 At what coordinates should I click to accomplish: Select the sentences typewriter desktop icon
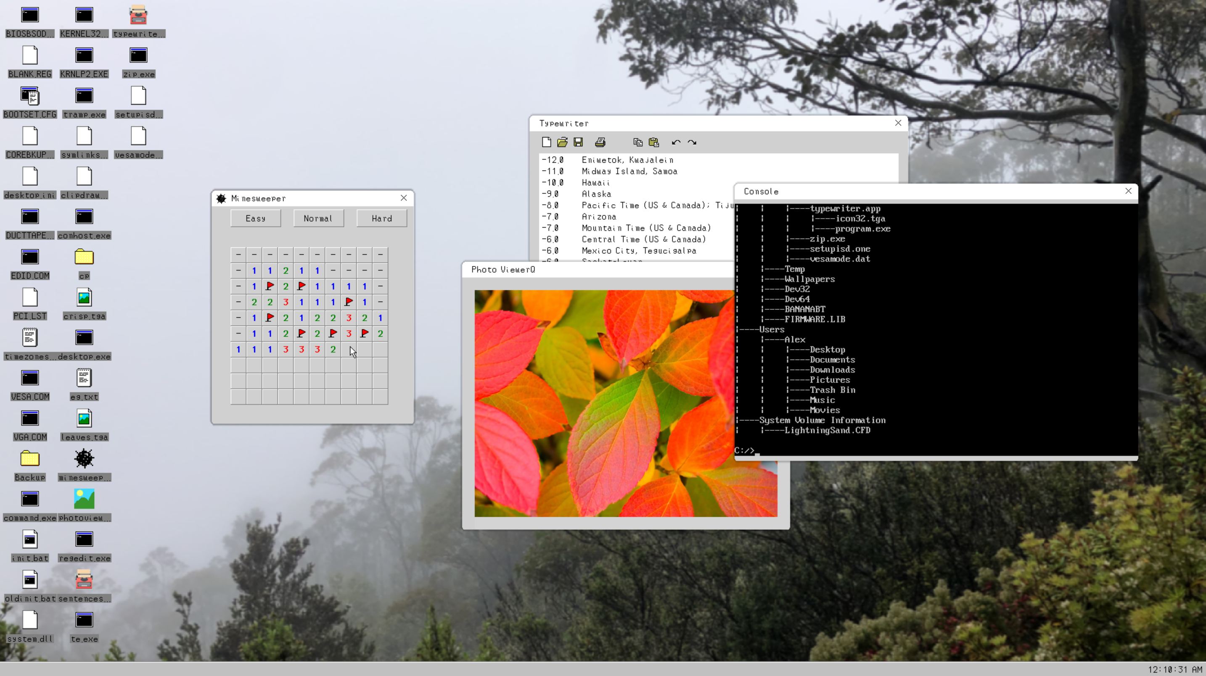[x=84, y=580]
